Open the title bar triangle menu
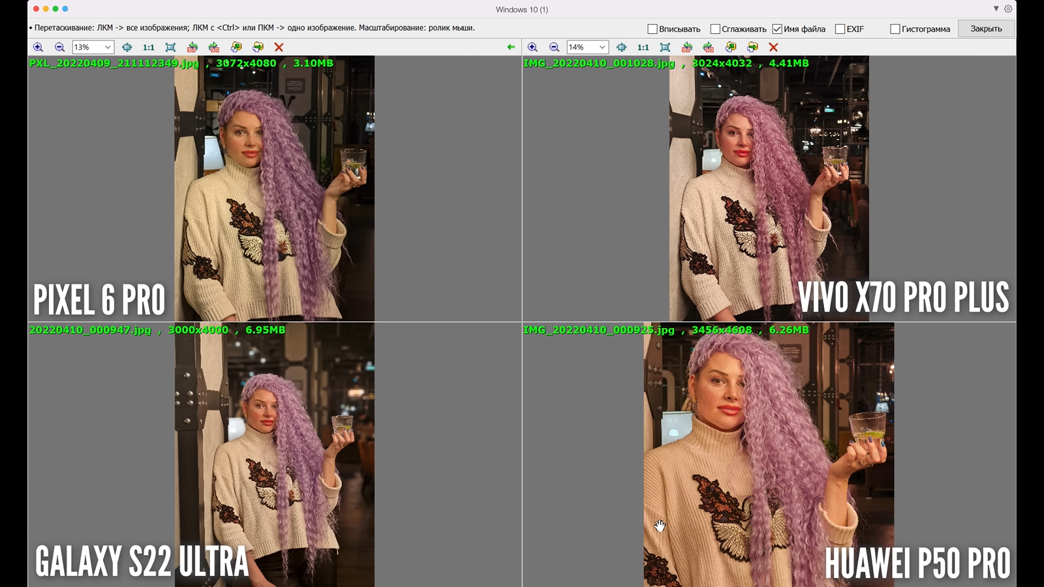This screenshot has width=1044, height=587. (996, 9)
